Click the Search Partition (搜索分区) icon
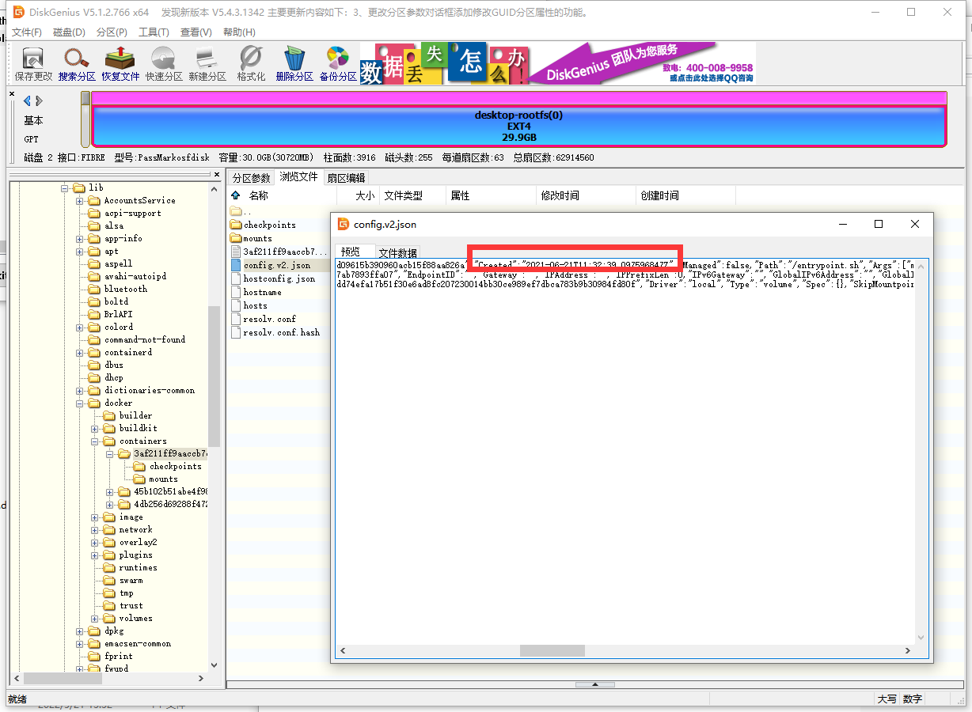 [77, 64]
